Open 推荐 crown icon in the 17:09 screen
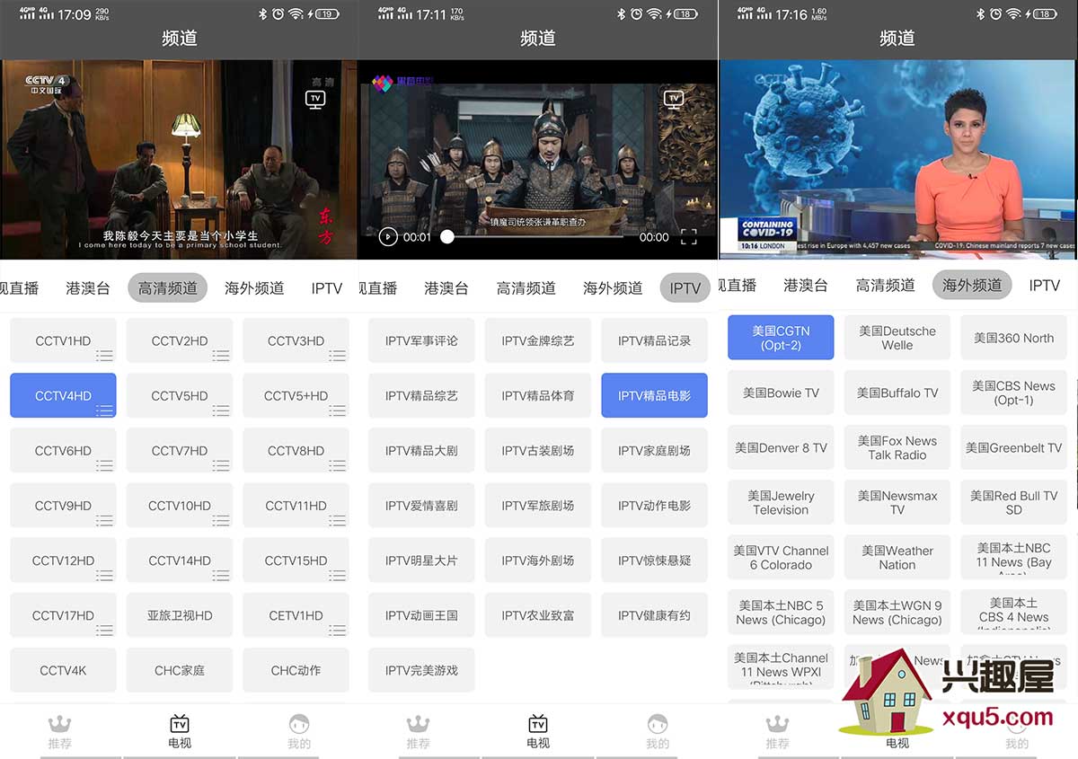The image size is (1078, 759). 60,724
